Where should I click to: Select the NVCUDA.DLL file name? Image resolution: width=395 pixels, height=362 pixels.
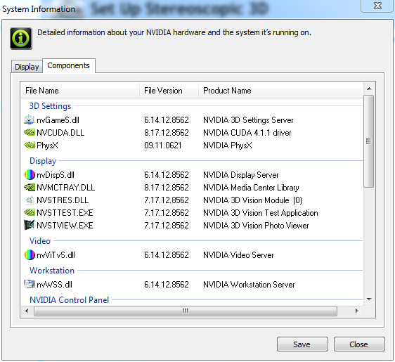pyautogui.click(x=60, y=133)
